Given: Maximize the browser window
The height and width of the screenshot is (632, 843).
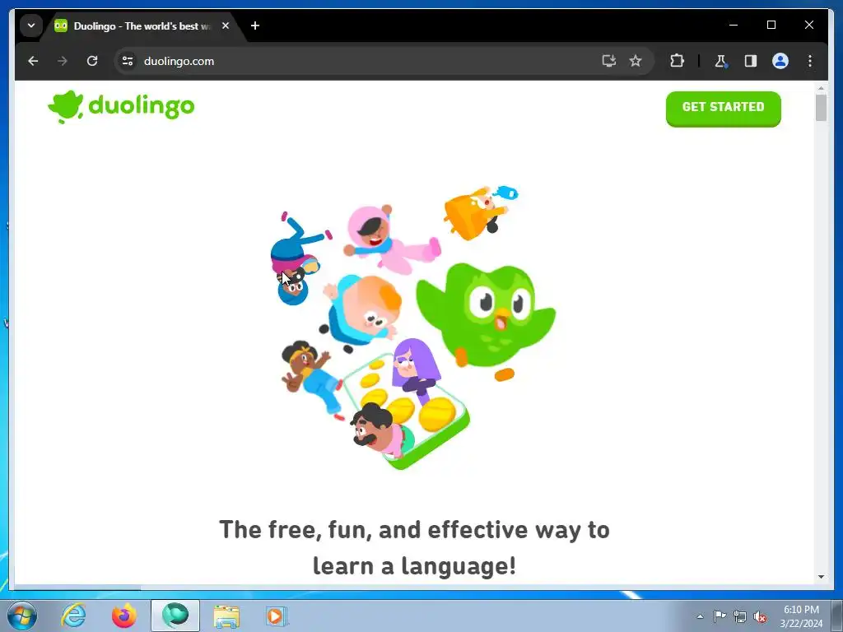Looking at the screenshot, I should 771,25.
